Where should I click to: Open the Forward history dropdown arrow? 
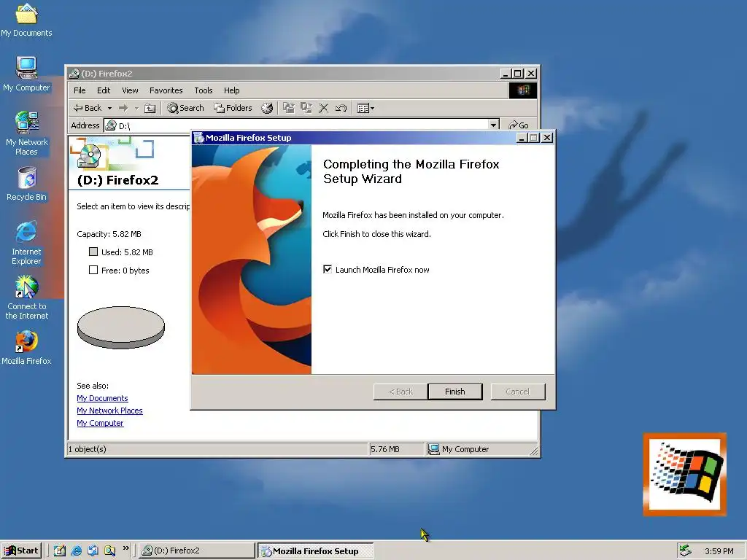[136, 108]
